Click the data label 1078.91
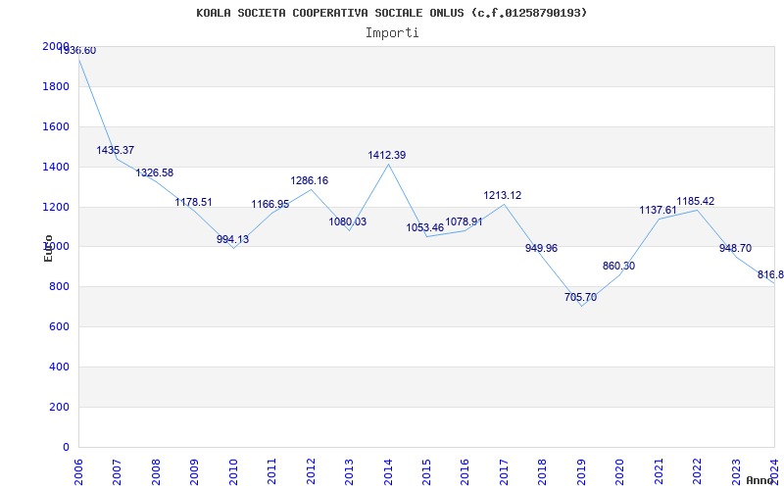The image size is (784, 490). click(464, 222)
